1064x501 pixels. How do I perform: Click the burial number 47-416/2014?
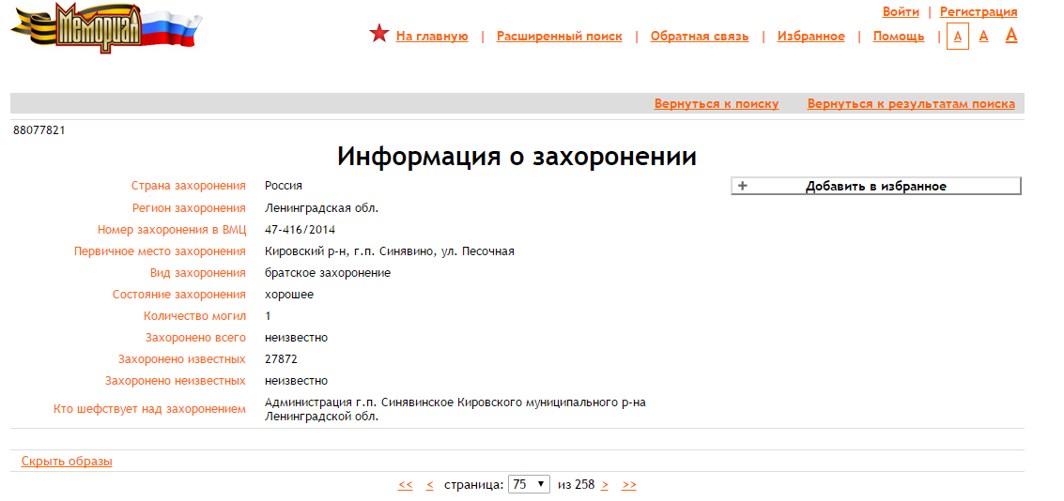[x=300, y=230]
